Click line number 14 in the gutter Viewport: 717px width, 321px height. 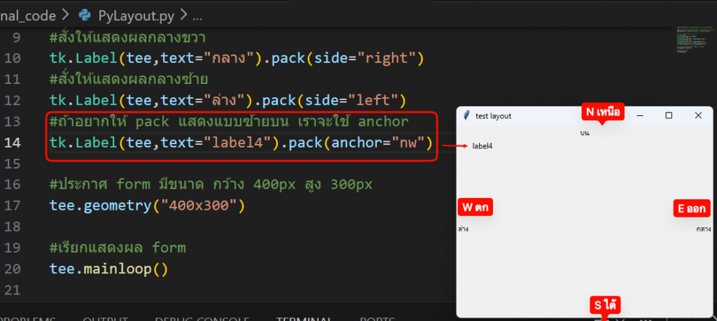pos(13,143)
